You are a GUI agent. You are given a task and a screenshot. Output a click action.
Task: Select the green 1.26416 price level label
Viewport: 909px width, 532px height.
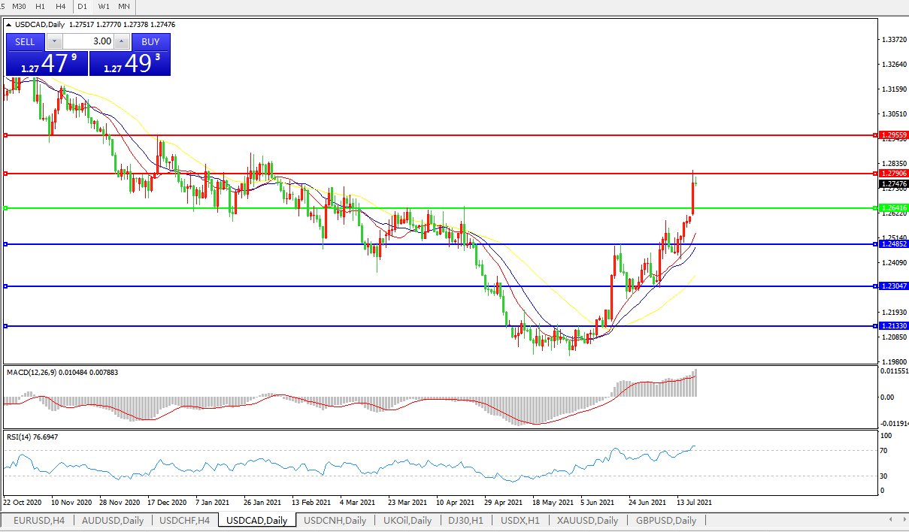tap(894, 208)
